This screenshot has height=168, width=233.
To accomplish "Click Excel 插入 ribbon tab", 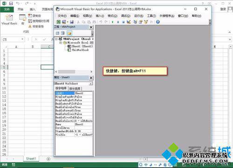I will click(33, 9).
